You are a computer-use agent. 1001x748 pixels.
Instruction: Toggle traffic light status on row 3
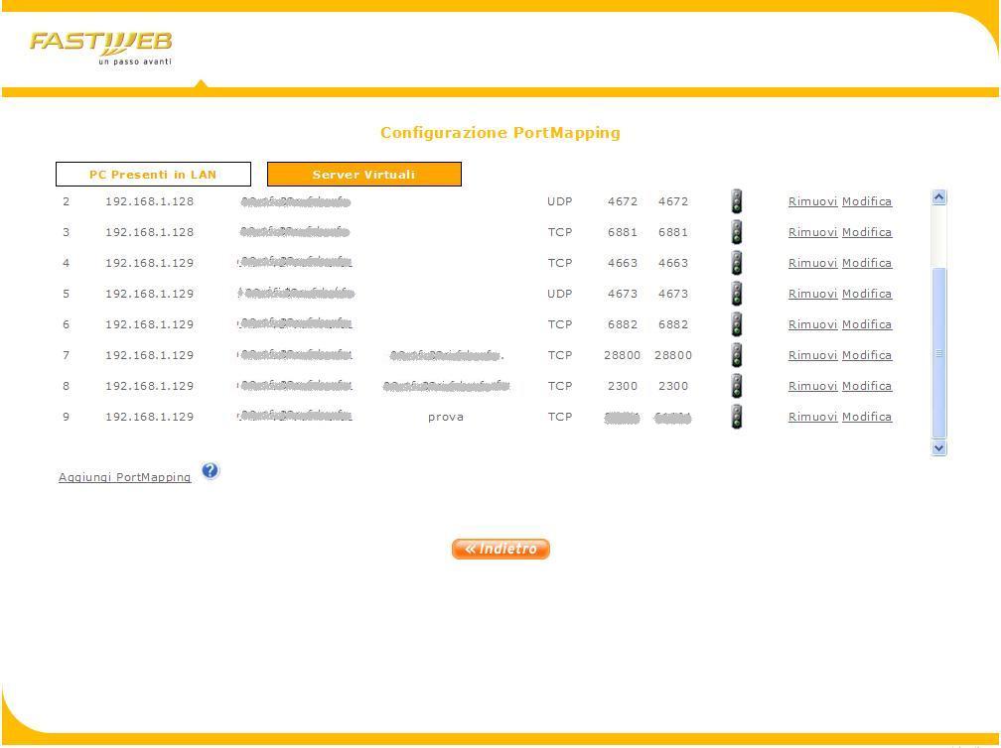click(x=736, y=232)
